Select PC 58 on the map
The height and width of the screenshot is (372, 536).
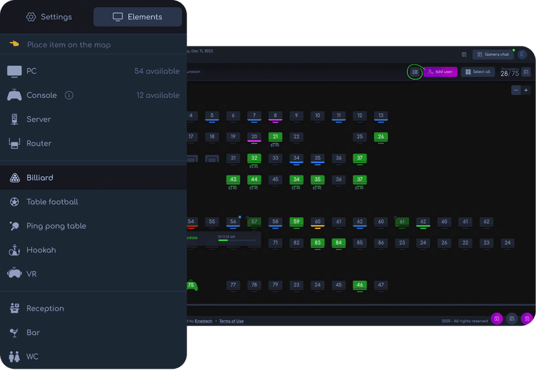pyautogui.click(x=275, y=222)
